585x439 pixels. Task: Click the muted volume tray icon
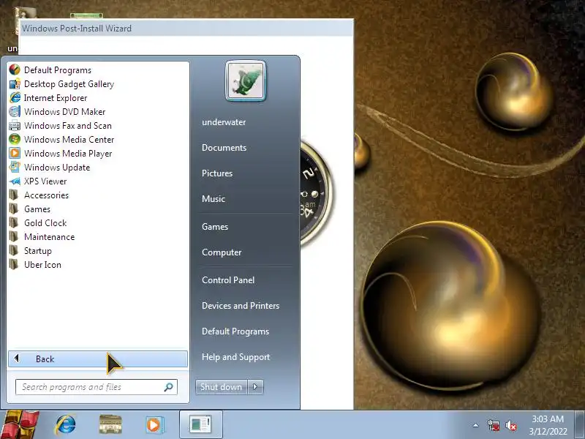(x=511, y=425)
